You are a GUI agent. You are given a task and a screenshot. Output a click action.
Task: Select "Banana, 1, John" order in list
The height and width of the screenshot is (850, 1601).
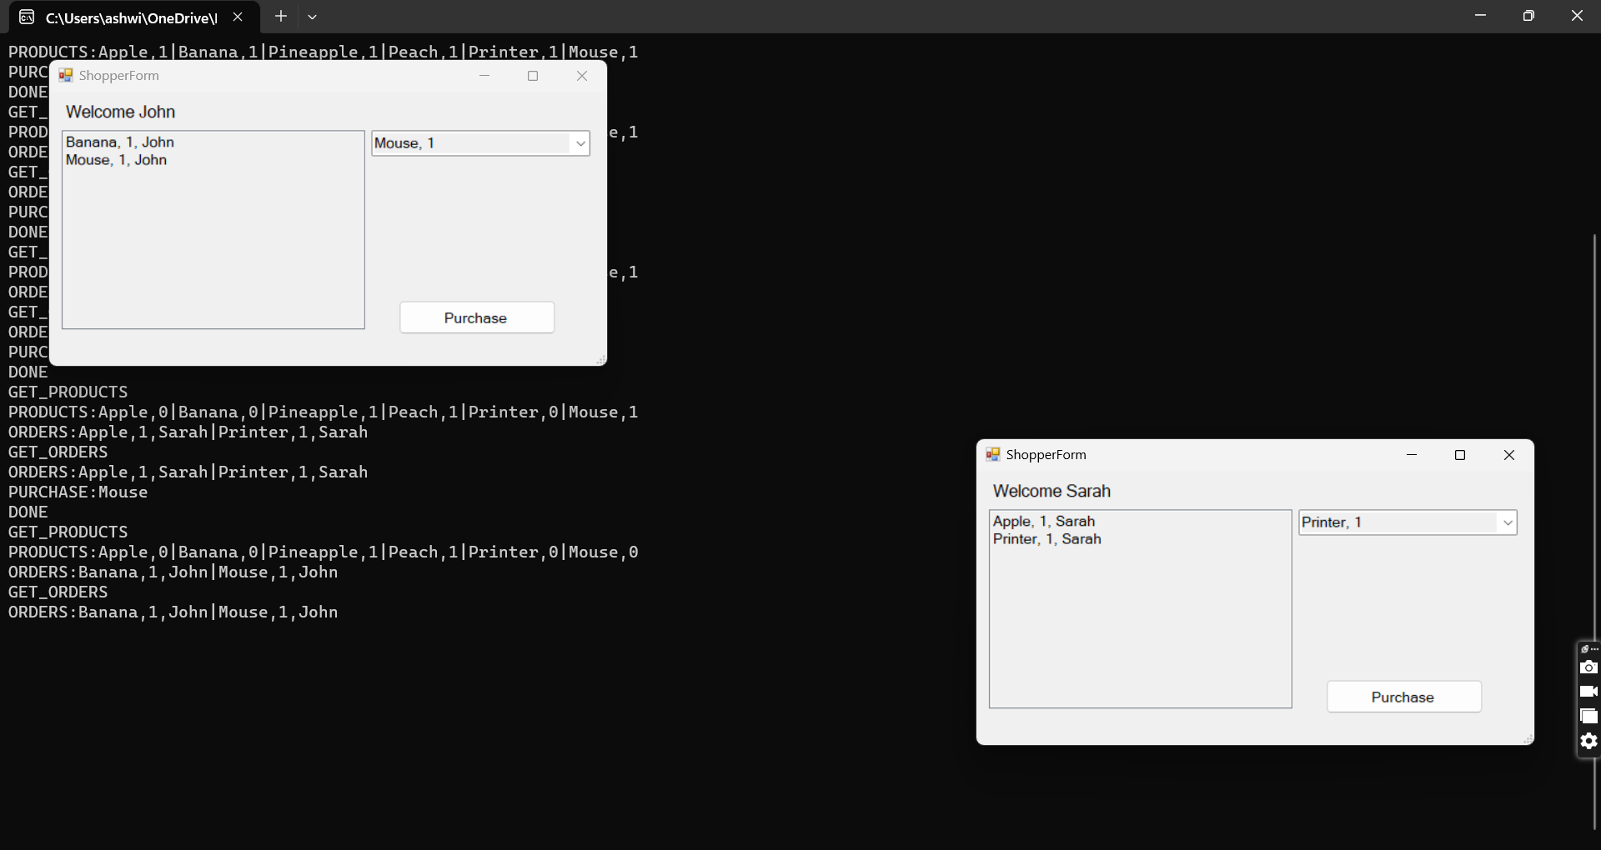(120, 142)
